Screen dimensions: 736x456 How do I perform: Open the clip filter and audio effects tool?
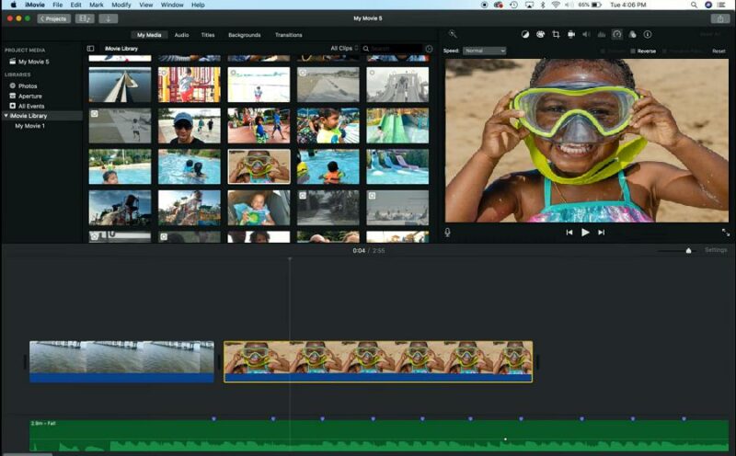pos(632,34)
